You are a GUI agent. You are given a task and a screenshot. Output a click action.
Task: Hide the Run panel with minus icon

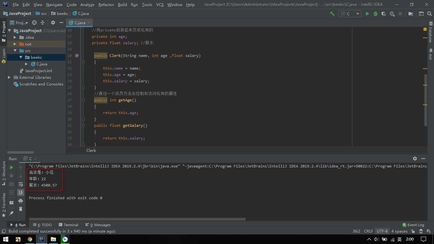click(423, 158)
